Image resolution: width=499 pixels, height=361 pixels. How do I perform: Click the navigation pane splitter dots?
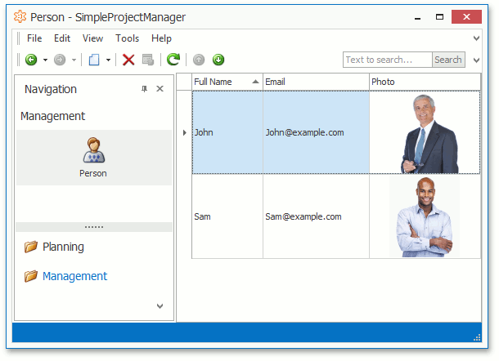(93, 226)
